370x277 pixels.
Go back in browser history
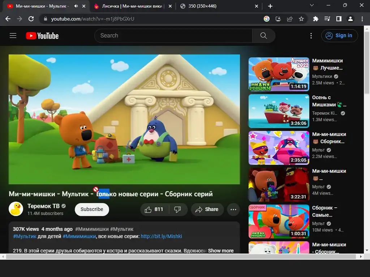pos(8,19)
